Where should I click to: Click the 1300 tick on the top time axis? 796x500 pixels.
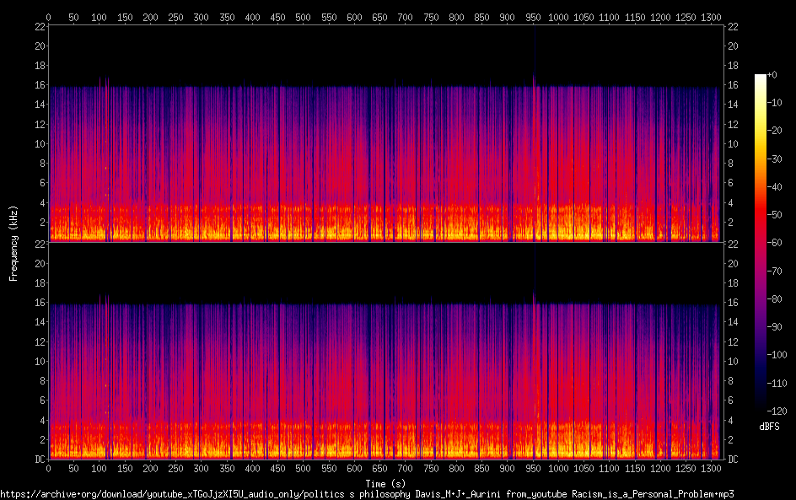click(x=711, y=17)
